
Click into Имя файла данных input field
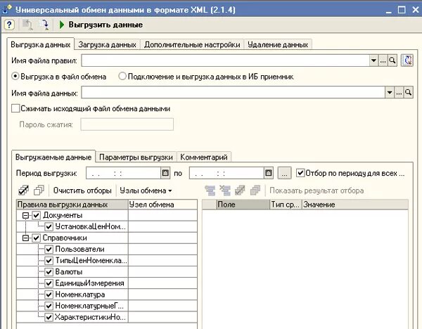[x=233, y=93]
